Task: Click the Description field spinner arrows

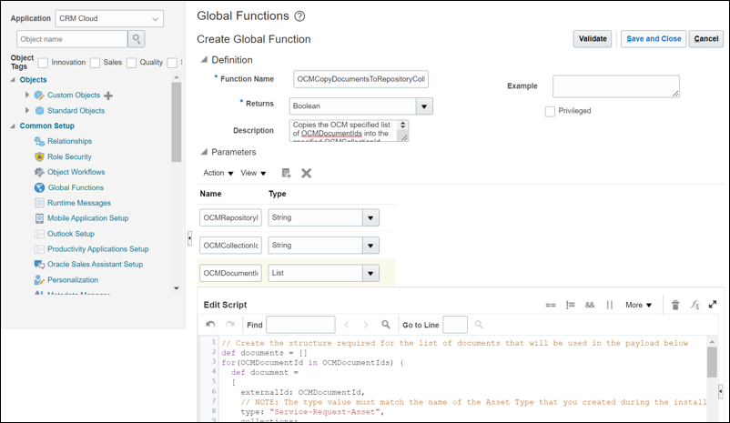Action: [x=402, y=126]
